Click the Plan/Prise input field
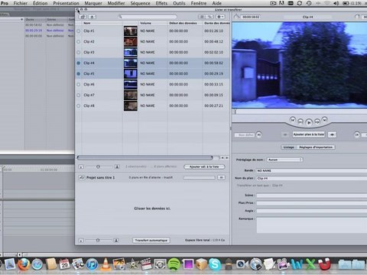The image size is (367, 275). (311, 203)
